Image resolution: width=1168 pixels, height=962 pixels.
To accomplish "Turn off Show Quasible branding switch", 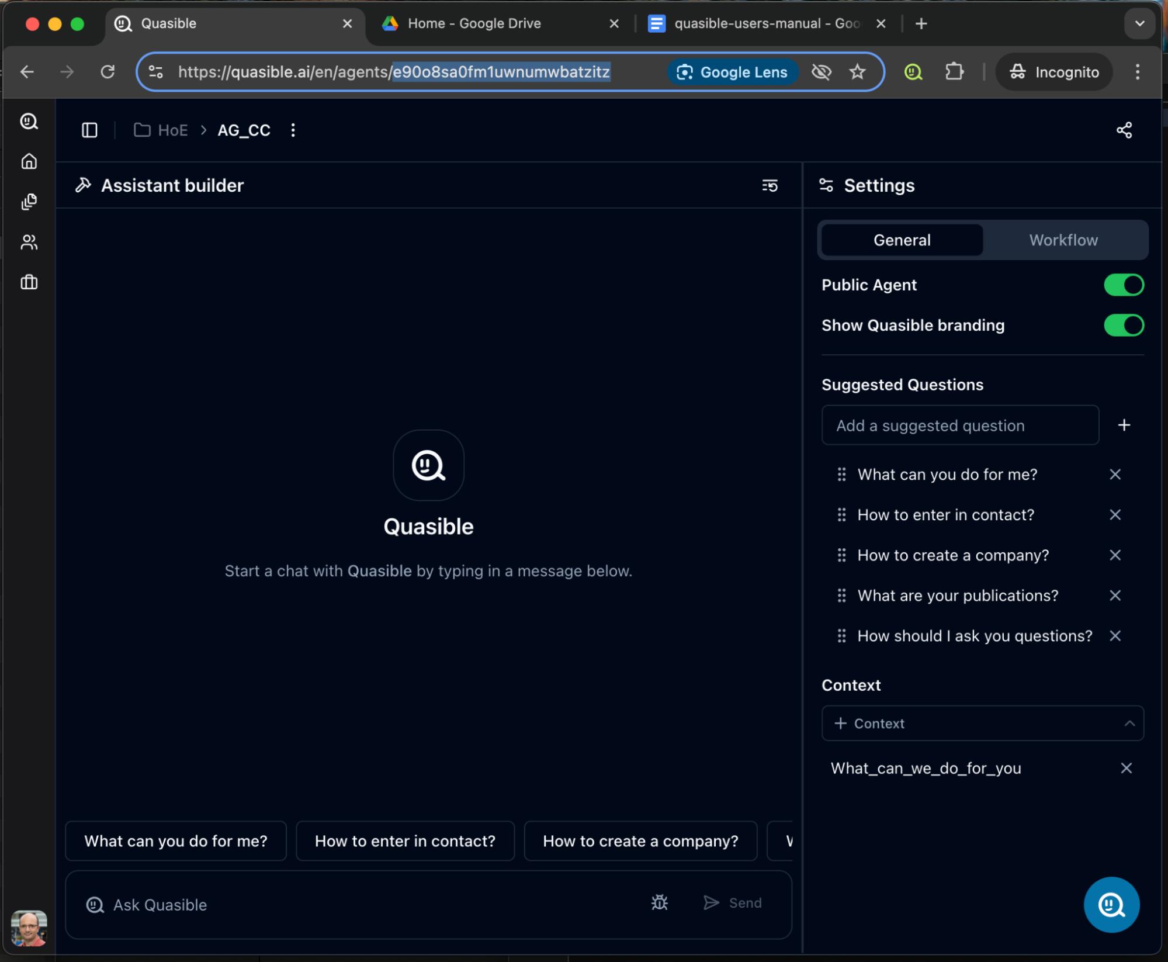I will click(1123, 326).
